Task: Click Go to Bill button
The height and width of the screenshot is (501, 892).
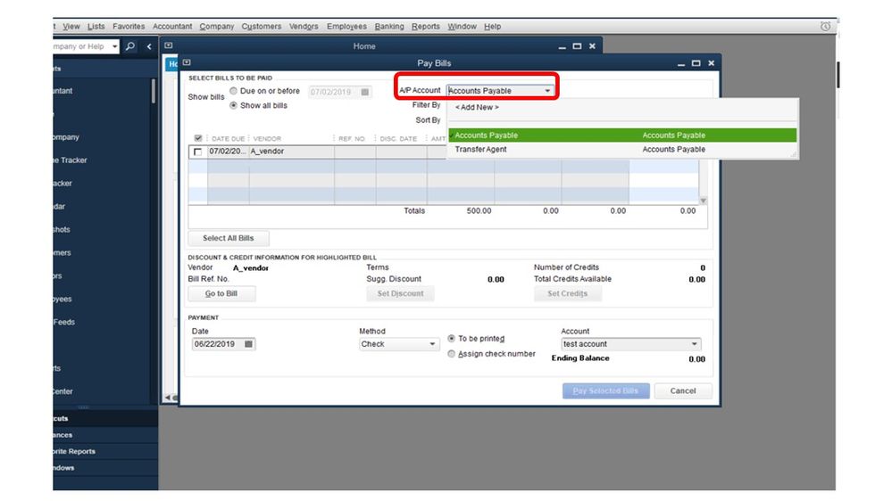Action: tap(221, 293)
